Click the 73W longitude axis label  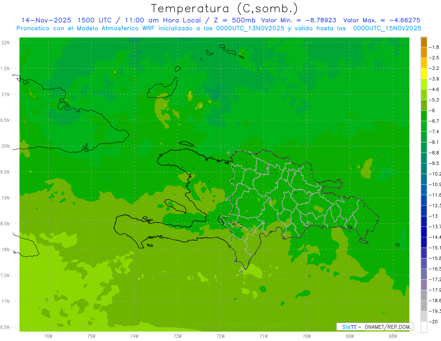178,336
